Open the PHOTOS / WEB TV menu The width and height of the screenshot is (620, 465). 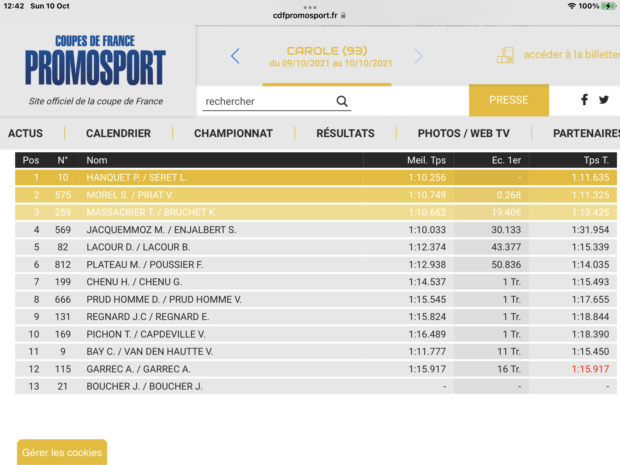click(x=464, y=134)
